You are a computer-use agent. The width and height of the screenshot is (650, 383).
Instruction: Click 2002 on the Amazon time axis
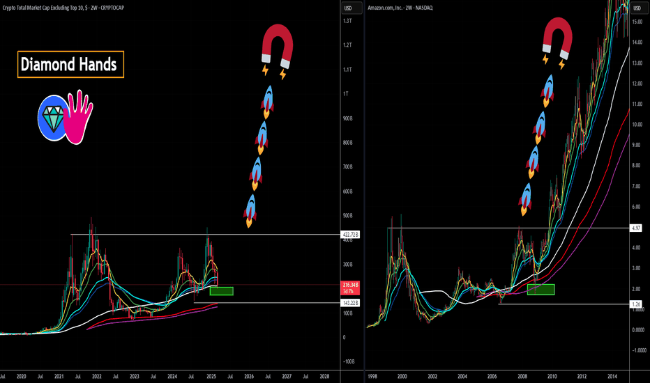pos(432,376)
